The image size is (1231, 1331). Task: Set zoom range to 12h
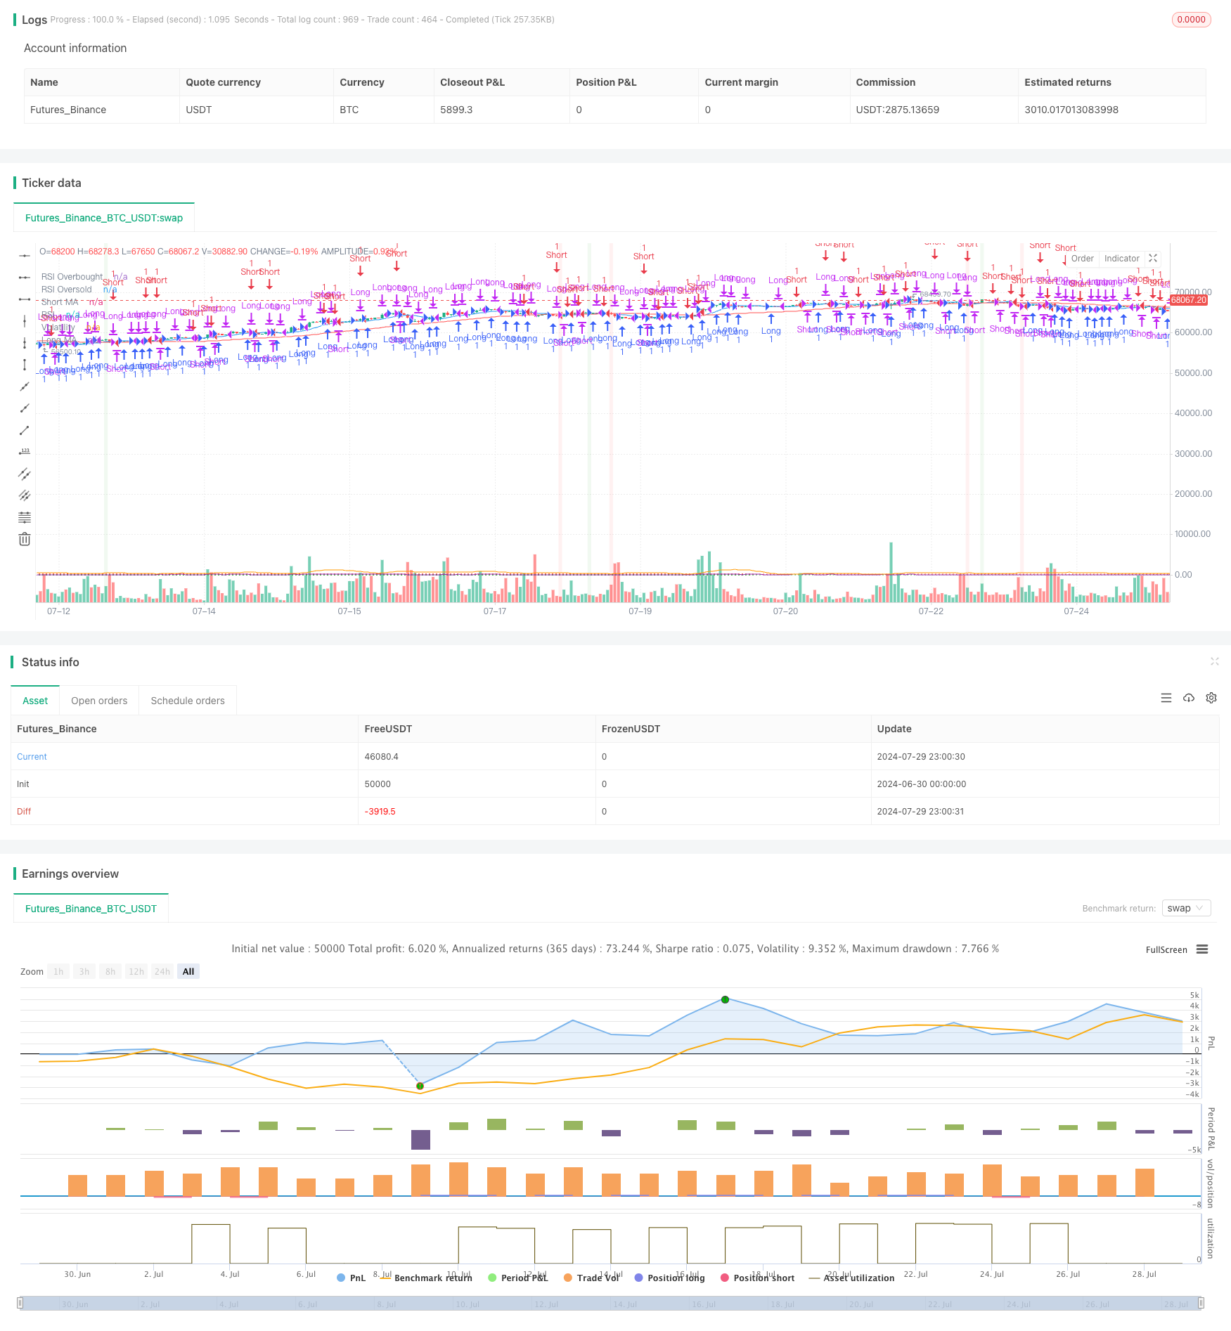pyautogui.click(x=136, y=971)
